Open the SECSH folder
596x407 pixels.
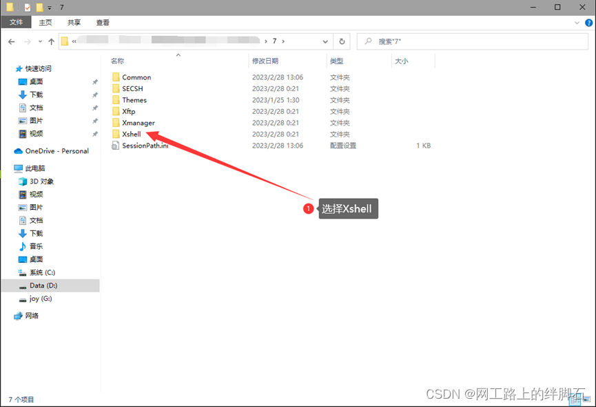pyautogui.click(x=132, y=88)
